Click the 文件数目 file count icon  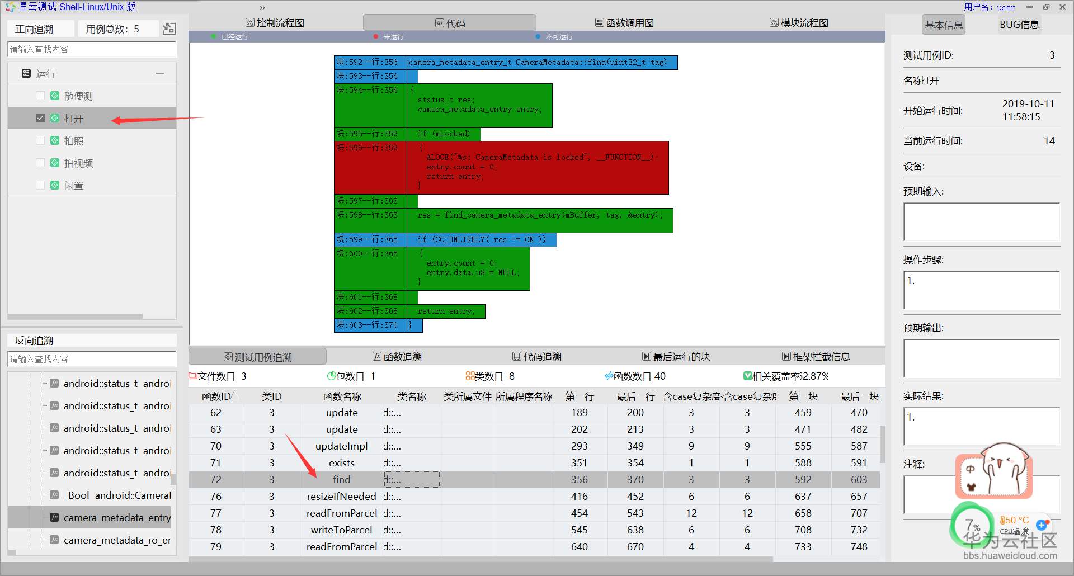[x=193, y=376]
